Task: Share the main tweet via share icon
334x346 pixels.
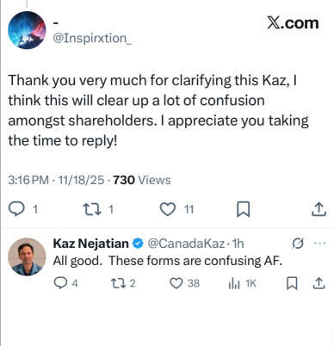Action: (319, 209)
